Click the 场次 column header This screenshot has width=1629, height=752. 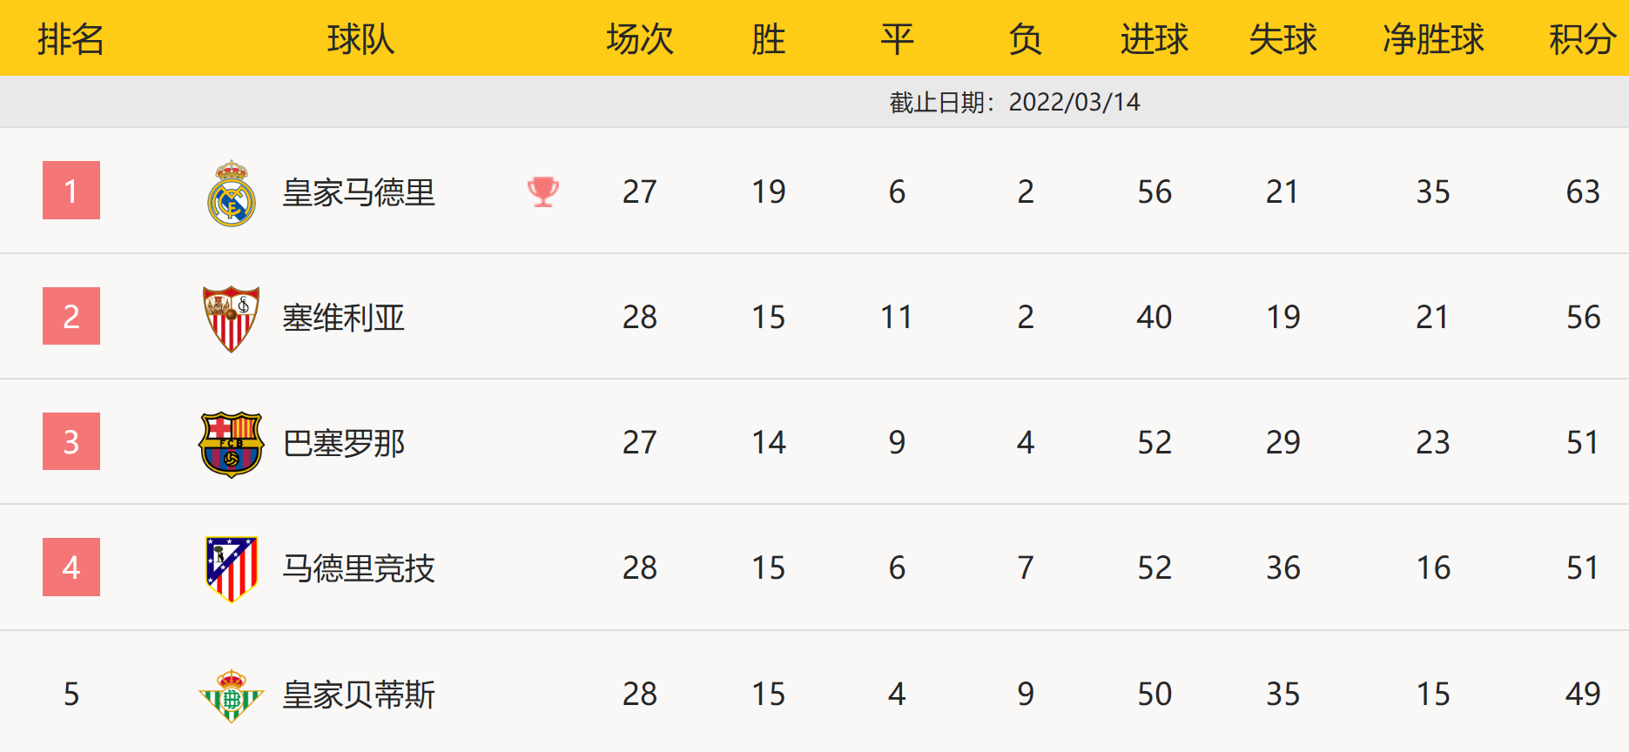(640, 39)
